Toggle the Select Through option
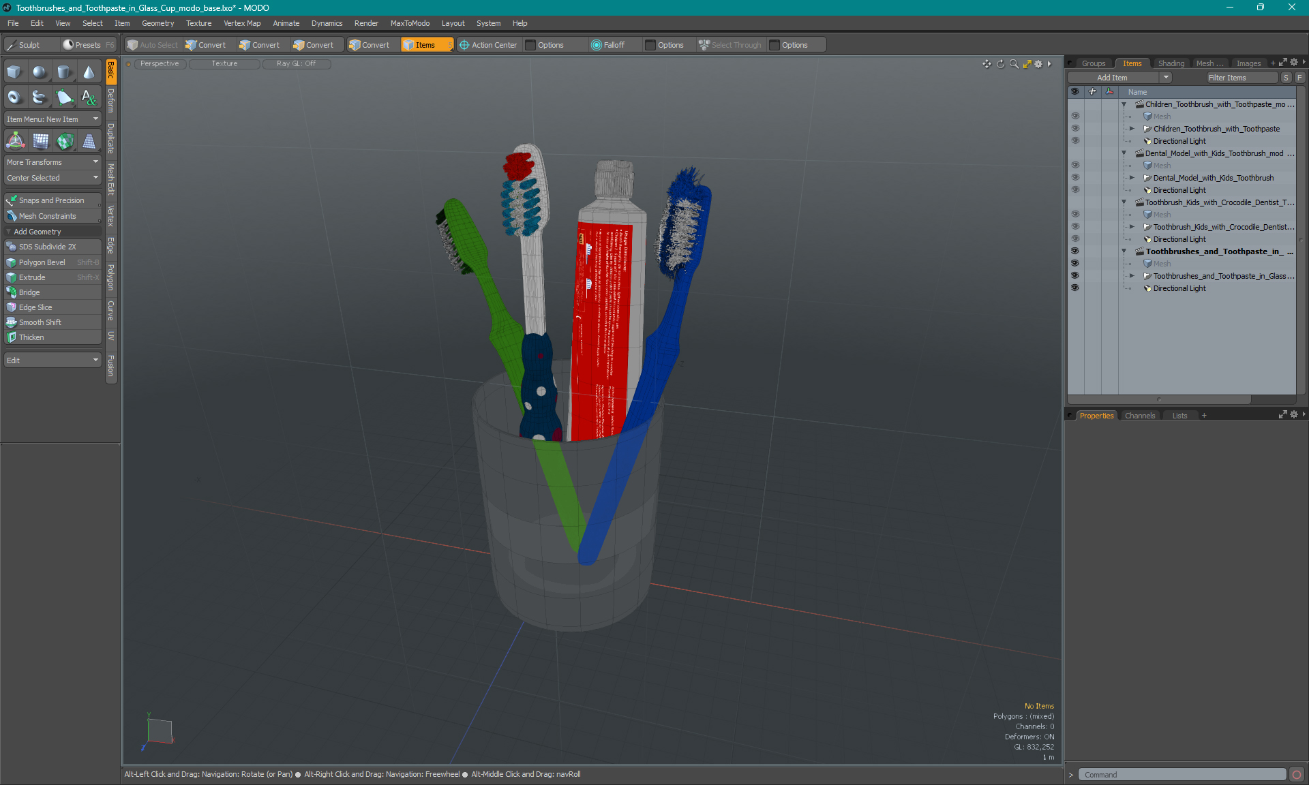 tap(730, 45)
